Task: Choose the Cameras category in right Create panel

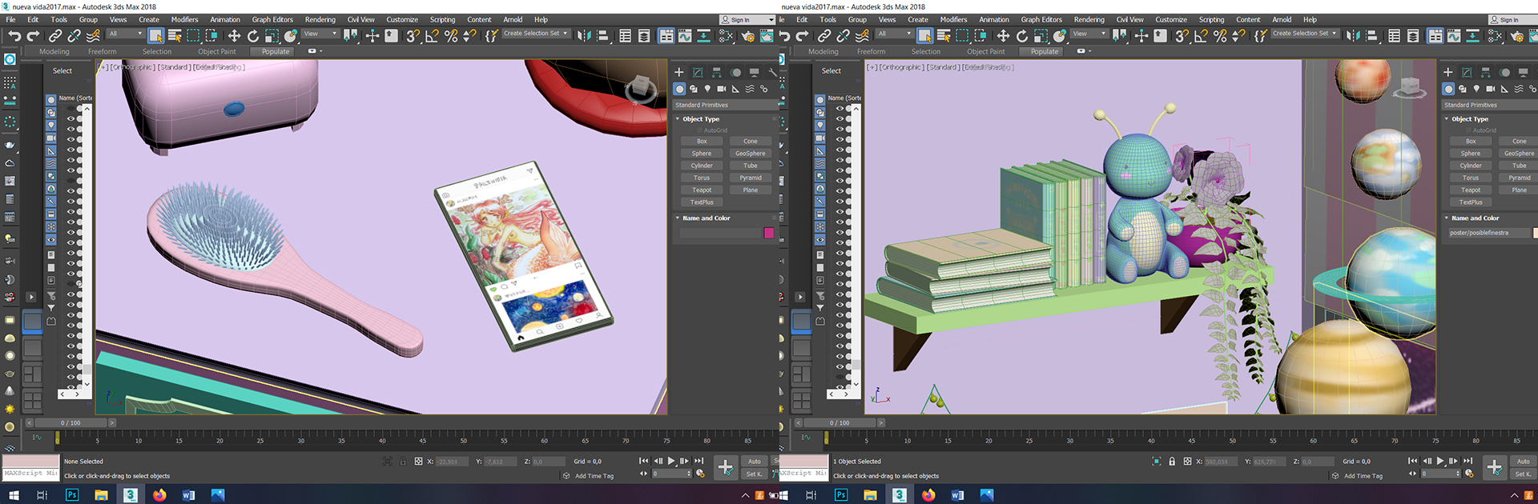Action: 1490,89
